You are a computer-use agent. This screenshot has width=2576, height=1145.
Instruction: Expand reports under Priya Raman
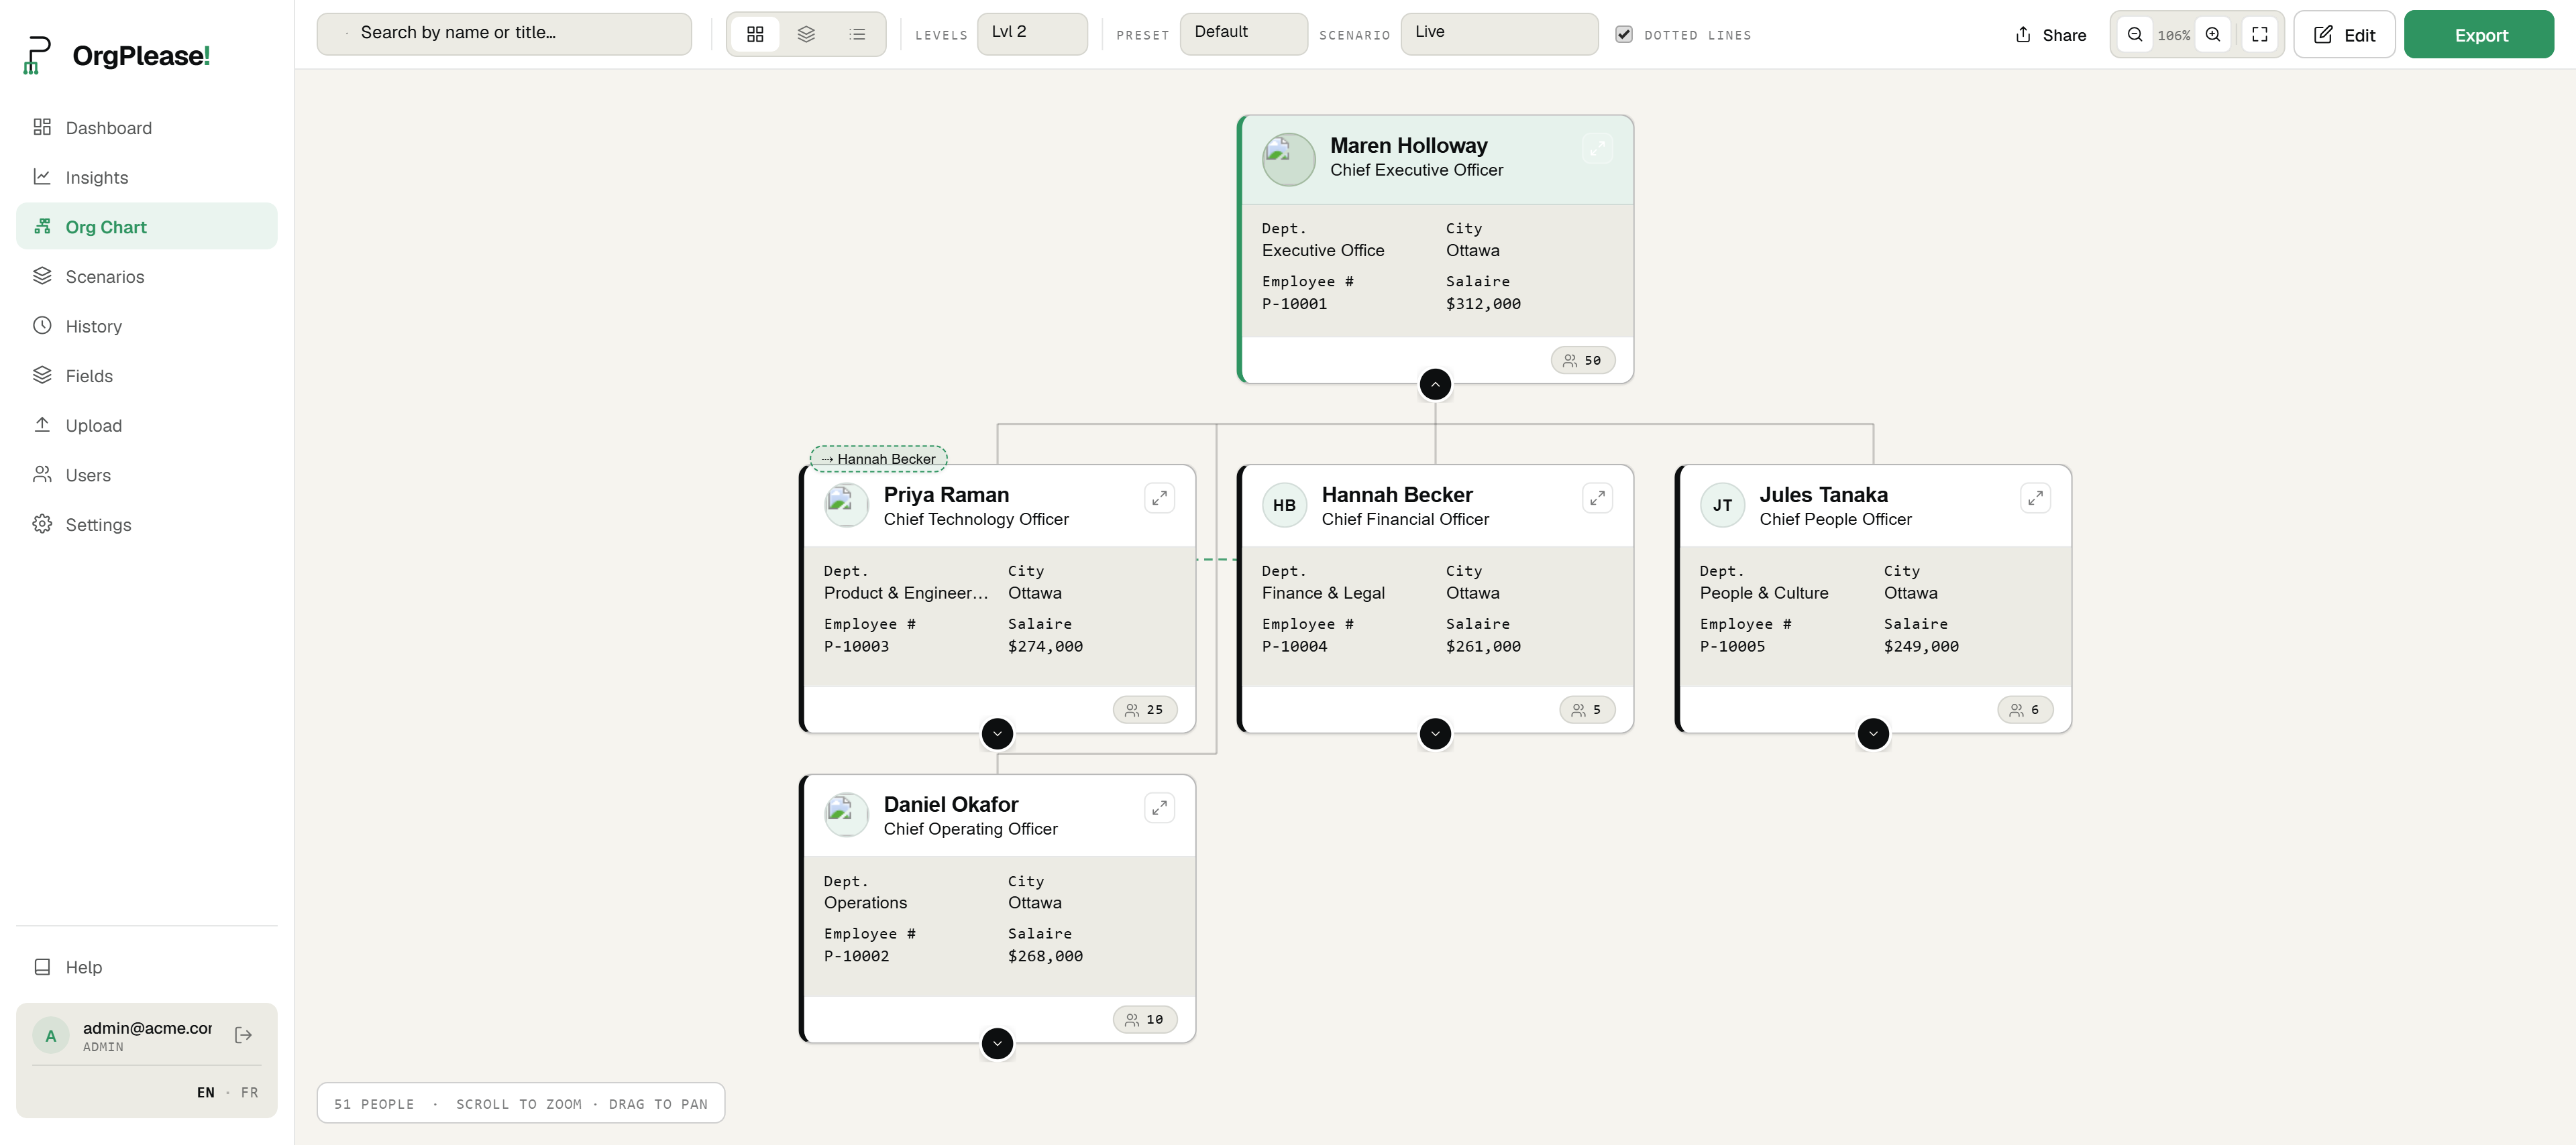(997, 734)
